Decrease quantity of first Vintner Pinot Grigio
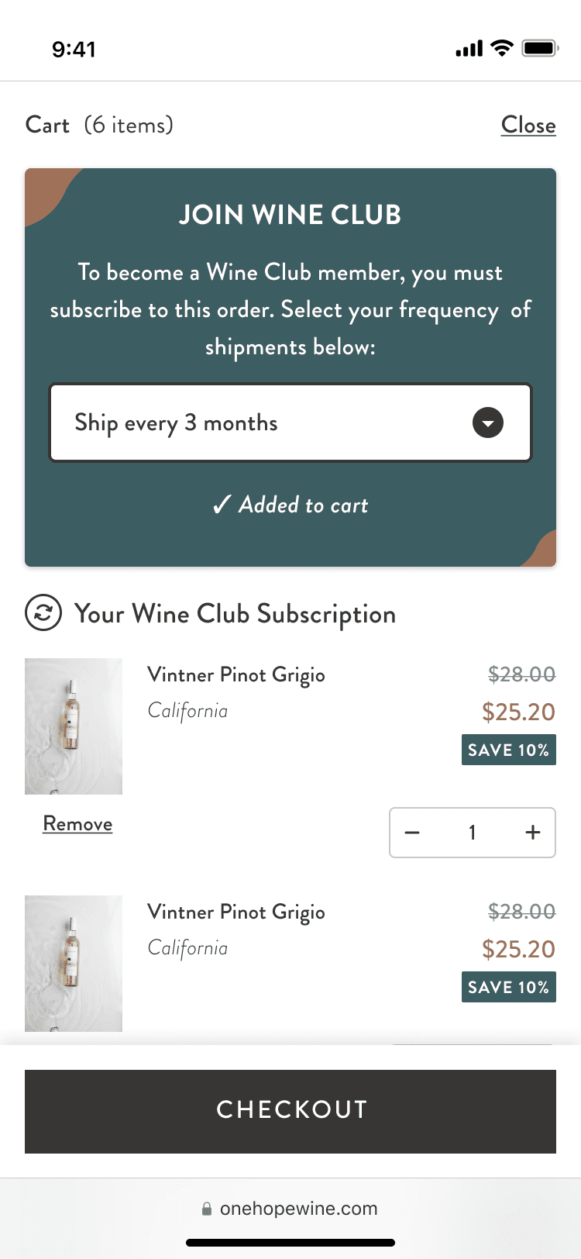 (412, 833)
